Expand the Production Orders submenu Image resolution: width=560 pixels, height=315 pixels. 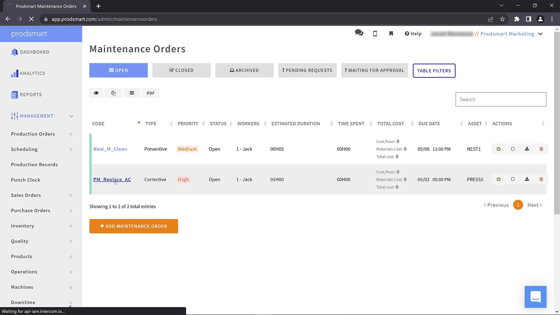[x=71, y=134]
